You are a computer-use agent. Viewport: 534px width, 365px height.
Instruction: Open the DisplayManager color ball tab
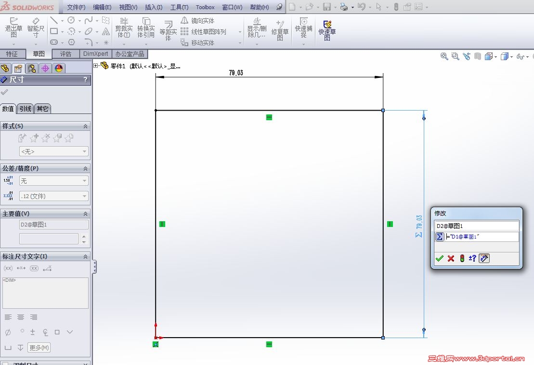pos(59,68)
